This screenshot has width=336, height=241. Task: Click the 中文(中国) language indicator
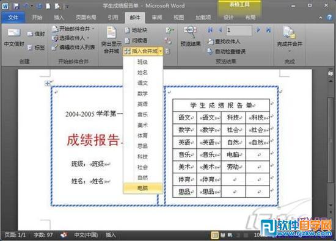[x=86, y=235]
